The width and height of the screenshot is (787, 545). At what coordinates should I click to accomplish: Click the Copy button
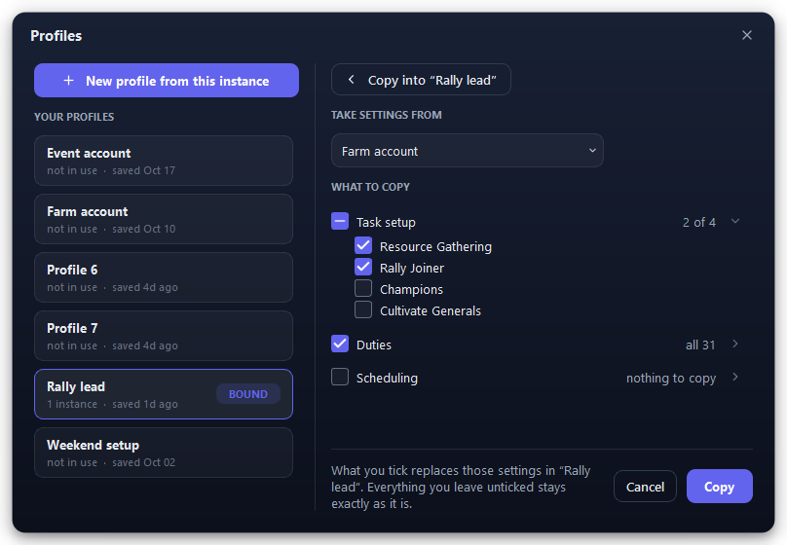point(719,487)
